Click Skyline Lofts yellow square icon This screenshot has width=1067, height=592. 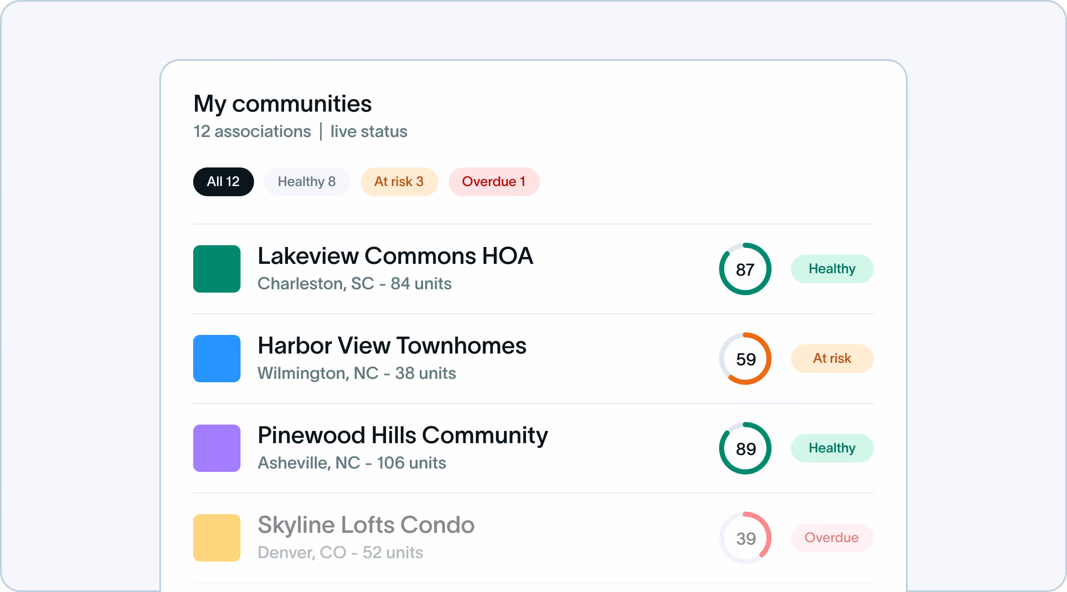[x=216, y=538]
